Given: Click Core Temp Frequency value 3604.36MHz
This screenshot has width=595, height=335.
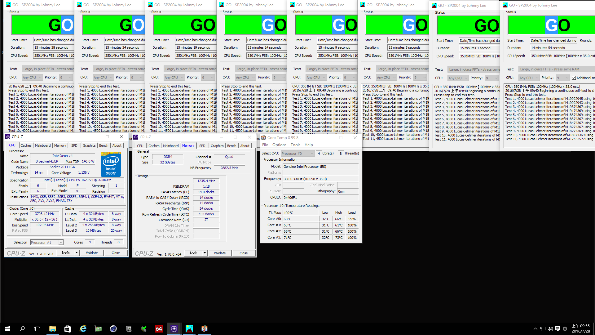Looking at the screenshot, I should click(321, 179).
